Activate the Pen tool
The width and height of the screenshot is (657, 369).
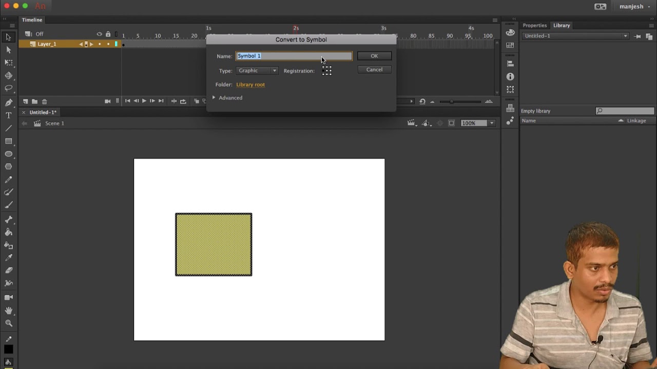coord(9,102)
